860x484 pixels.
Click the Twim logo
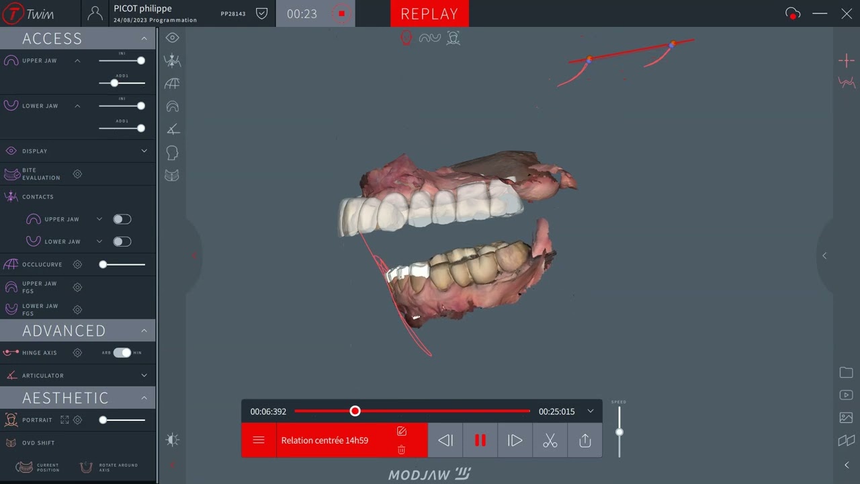tap(28, 13)
